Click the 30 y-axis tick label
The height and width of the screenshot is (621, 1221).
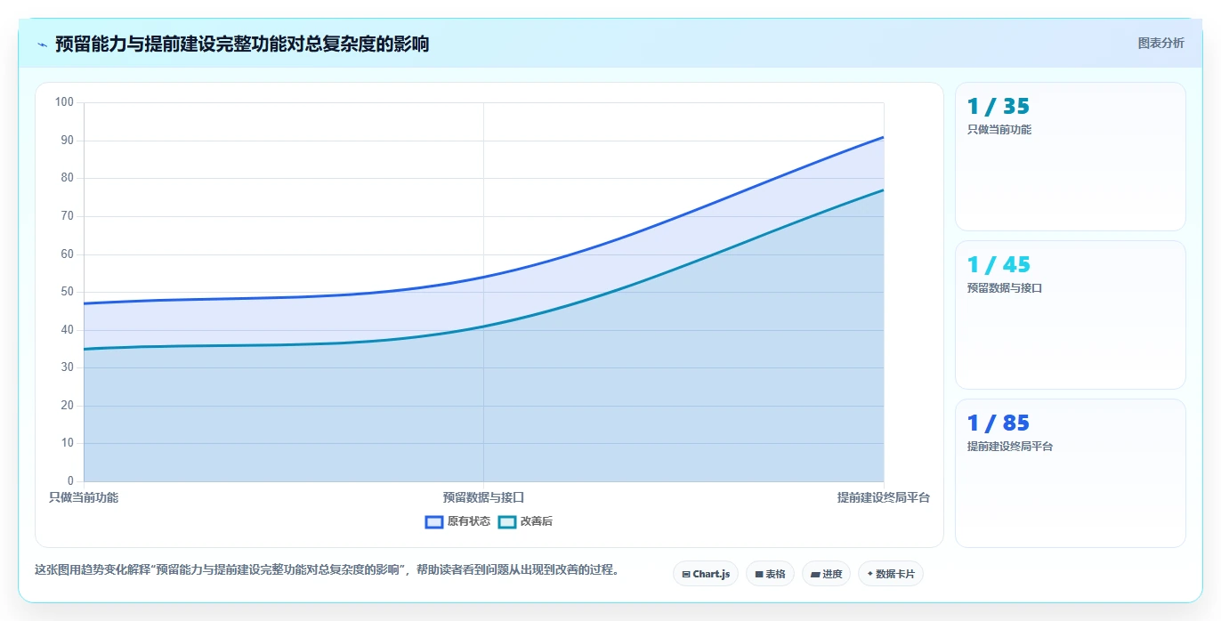[x=67, y=367]
